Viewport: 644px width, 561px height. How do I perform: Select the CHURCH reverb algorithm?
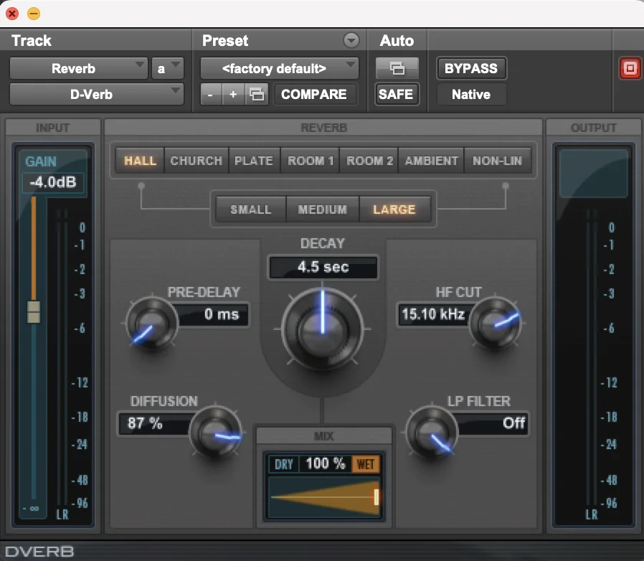(196, 161)
